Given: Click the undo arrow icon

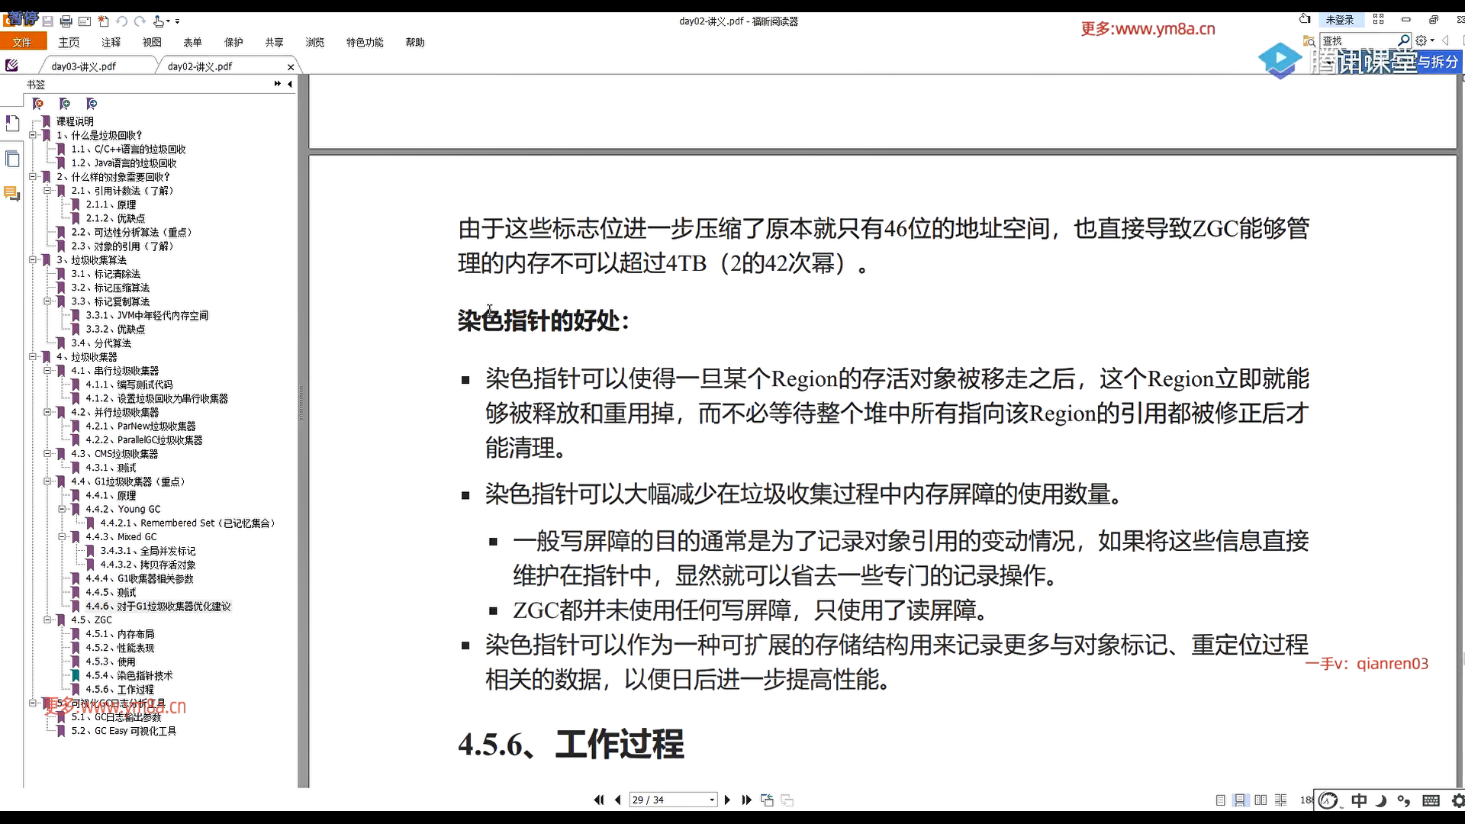Looking at the screenshot, I should point(122,21).
